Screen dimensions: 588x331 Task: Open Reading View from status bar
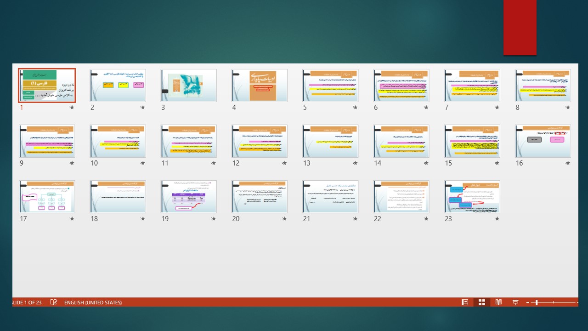498,302
